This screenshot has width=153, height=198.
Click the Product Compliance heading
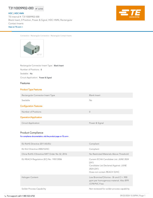point(32,133)
